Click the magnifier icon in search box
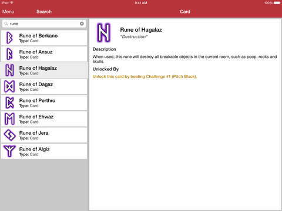Viewport: 282px width, 211px height. [6, 23]
